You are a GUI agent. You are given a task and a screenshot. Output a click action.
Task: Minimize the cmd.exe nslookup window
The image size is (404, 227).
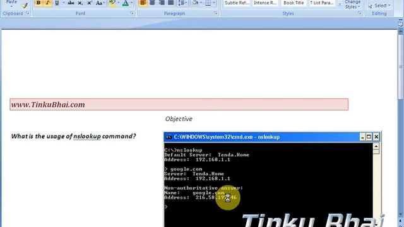[x=362, y=137]
